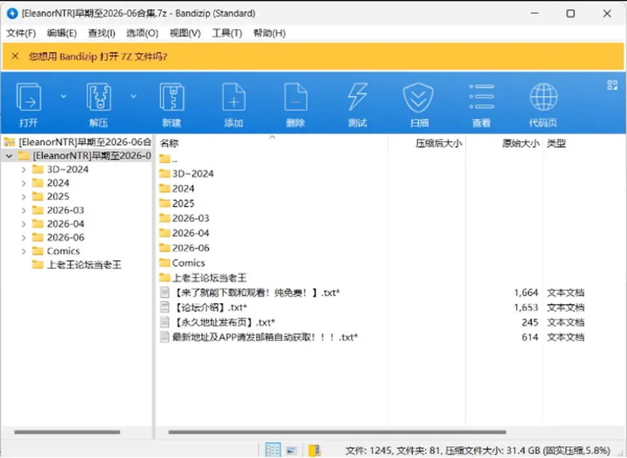Open dropdown arrow next to 解压

(x=133, y=96)
